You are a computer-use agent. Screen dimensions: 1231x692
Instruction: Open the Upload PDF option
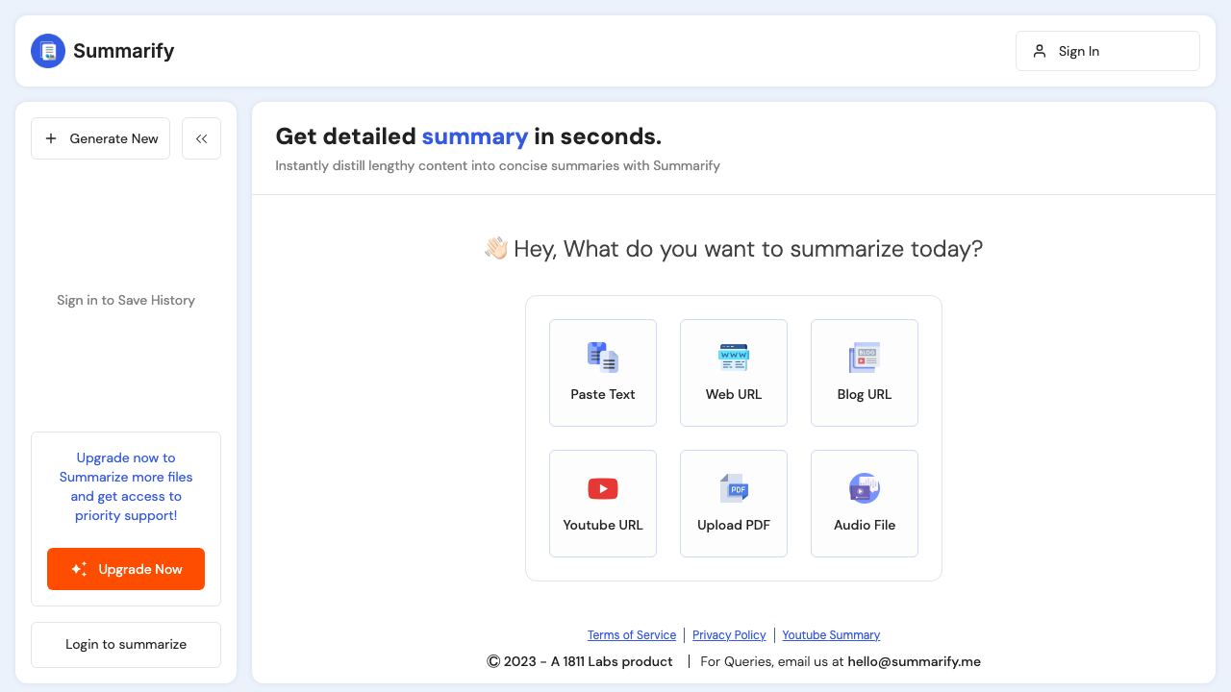pos(734,504)
